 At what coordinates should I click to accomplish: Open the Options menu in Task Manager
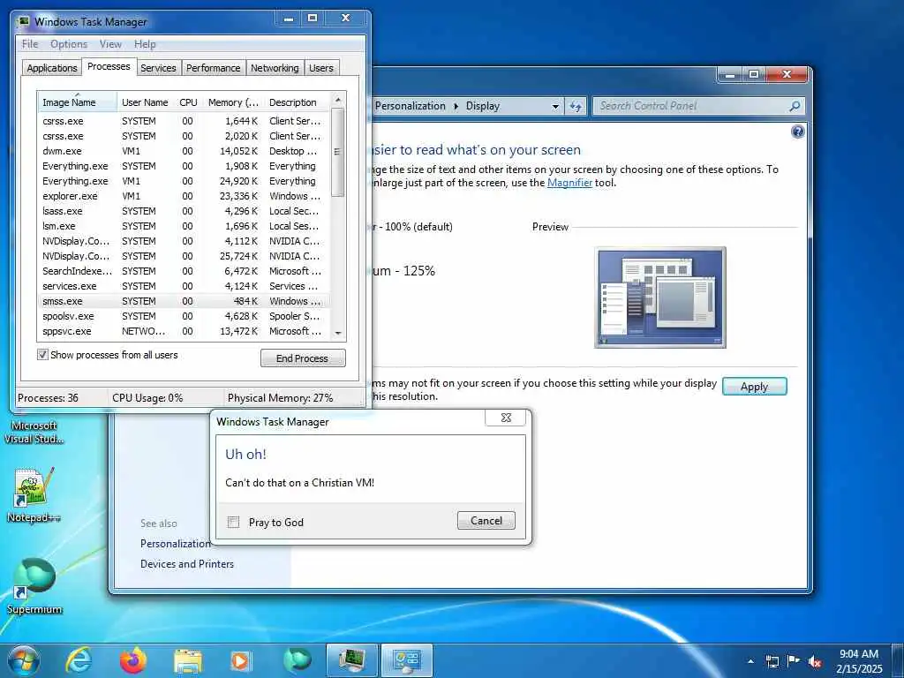click(69, 44)
